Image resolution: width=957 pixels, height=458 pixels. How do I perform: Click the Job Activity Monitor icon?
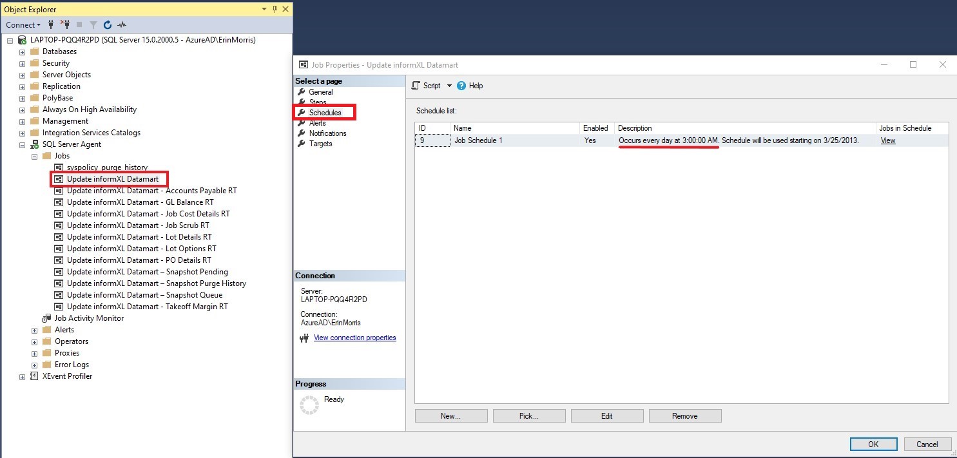tap(46, 318)
